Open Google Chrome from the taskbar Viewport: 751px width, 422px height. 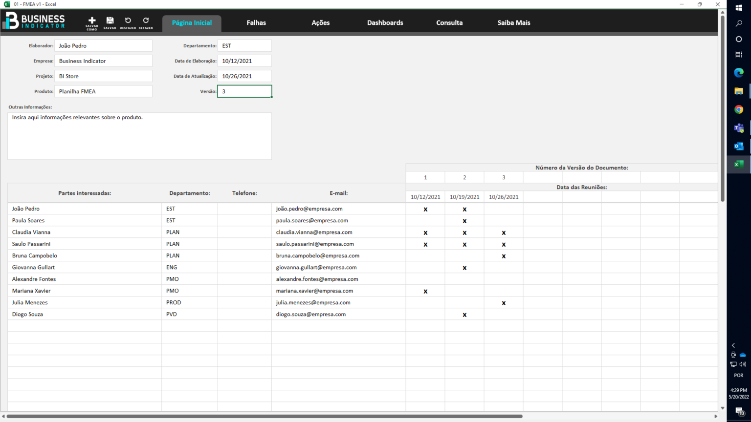tap(739, 109)
